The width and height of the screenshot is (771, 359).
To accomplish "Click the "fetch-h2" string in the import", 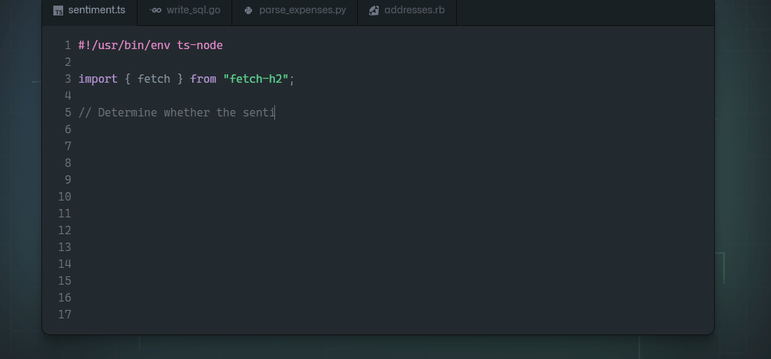I will coord(256,79).
